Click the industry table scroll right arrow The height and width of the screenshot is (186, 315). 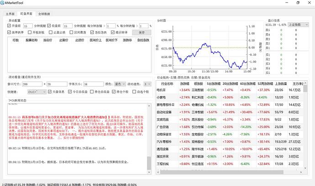click(x=301, y=172)
